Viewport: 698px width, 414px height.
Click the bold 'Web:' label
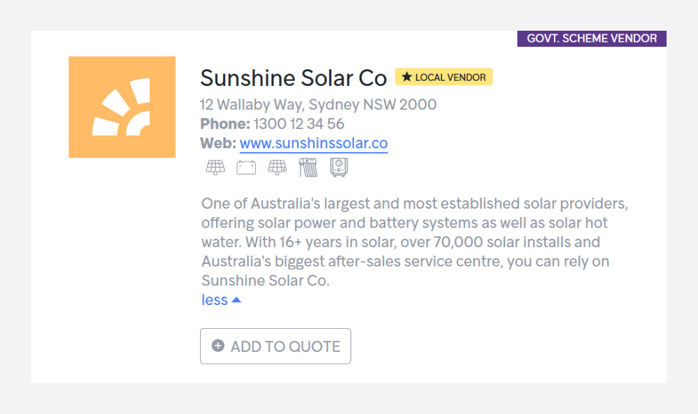tap(218, 143)
